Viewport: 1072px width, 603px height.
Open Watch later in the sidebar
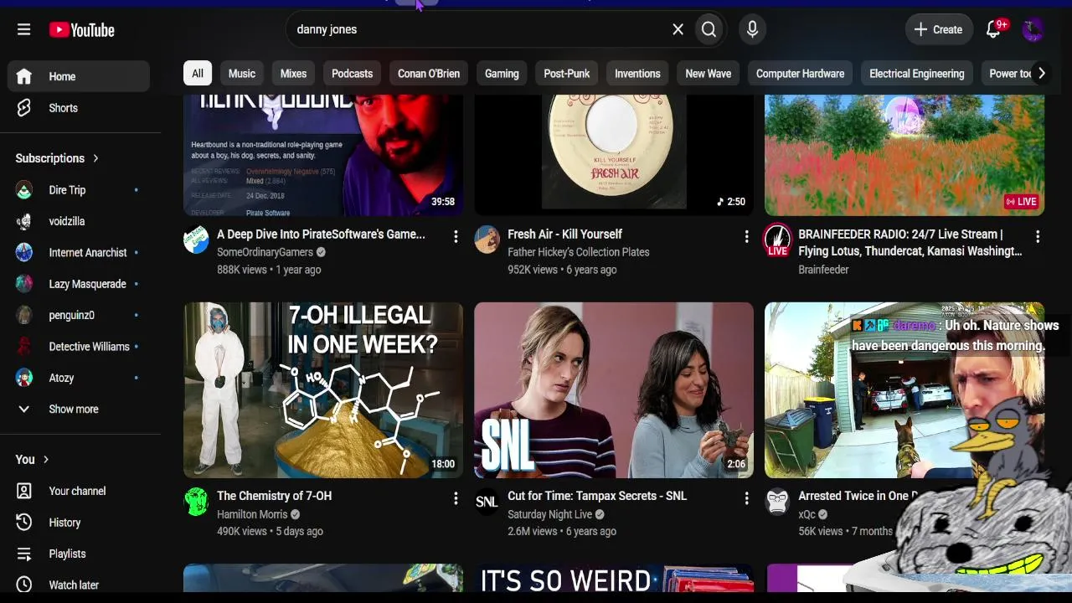(x=79, y=585)
